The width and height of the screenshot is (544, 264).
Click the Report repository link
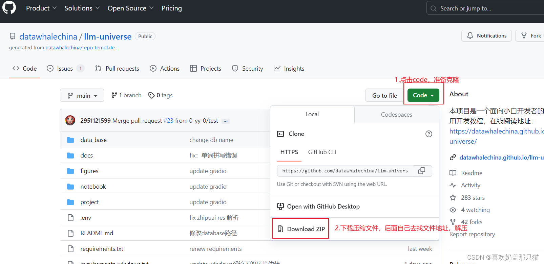[472, 234]
